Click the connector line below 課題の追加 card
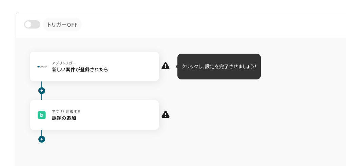This screenshot has width=346, height=166. pyautogui.click(x=42, y=132)
